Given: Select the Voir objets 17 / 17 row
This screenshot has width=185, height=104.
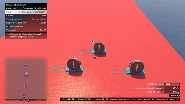Looking at the screenshot, I should 26,30.
